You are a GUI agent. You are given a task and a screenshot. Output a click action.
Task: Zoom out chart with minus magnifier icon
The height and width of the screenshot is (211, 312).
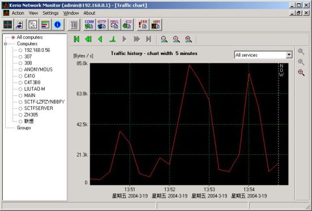point(164,39)
